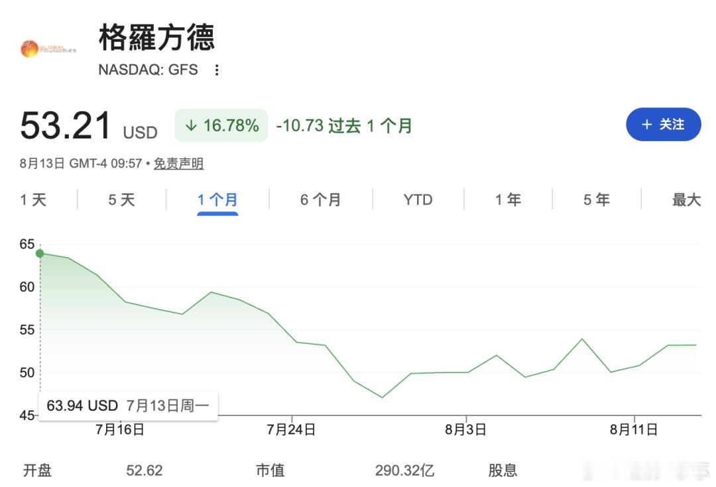Viewport: 716px width, 487px height.
Task: Show the 1 年 chart range
Action: pyautogui.click(x=508, y=199)
